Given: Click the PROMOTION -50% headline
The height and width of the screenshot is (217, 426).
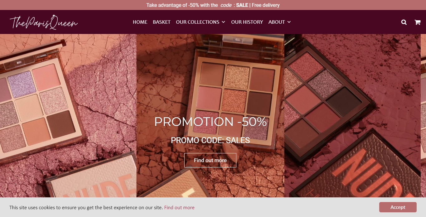Looking at the screenshot, I should 211,122.
